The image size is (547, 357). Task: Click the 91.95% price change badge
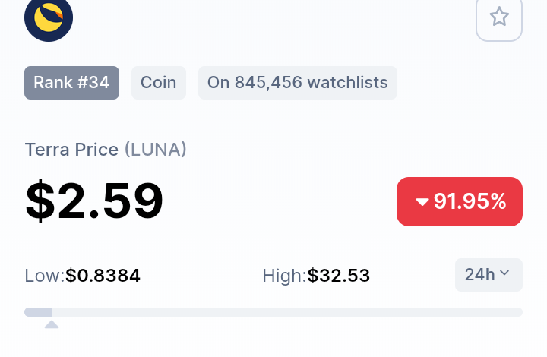coord(460,201)
